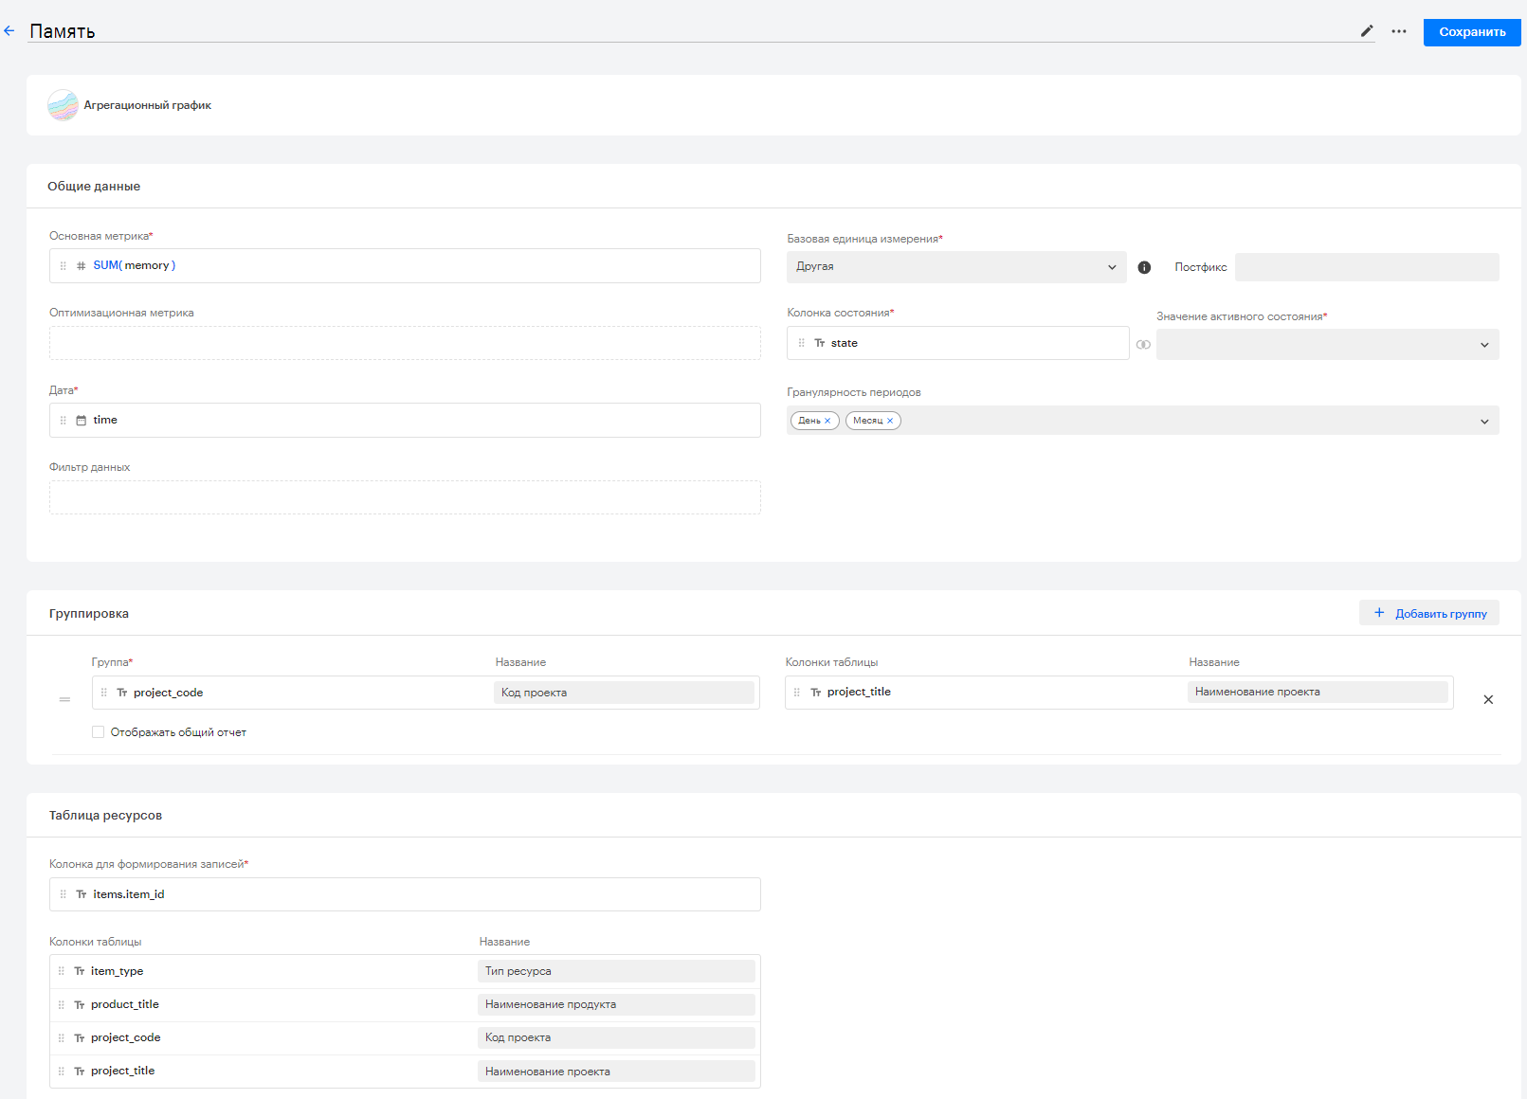Click the empty Оптимизационная метрика field
Viewport: 1527px width, 1099px height.
tap(405, 343)
